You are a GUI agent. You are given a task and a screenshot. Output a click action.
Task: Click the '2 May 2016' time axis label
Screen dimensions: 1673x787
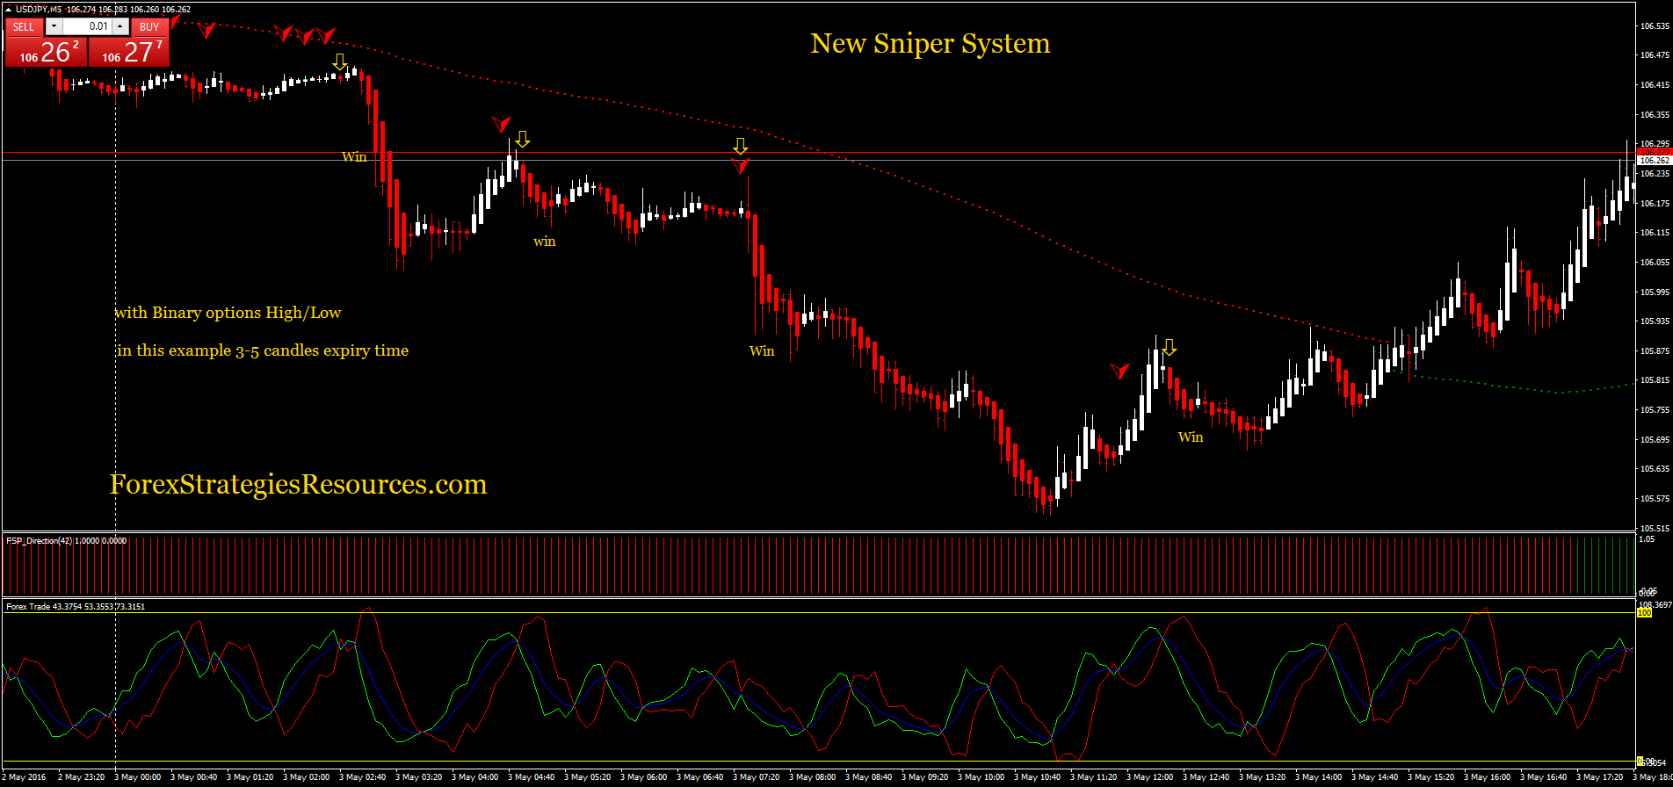(25, 777)
